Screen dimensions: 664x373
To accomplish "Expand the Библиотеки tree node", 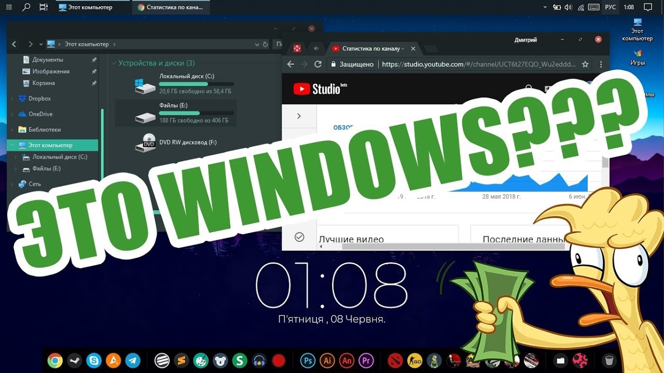I will pos(12,130).
